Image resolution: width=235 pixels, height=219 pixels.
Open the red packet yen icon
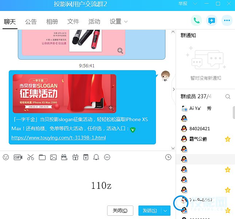point(86,157)
